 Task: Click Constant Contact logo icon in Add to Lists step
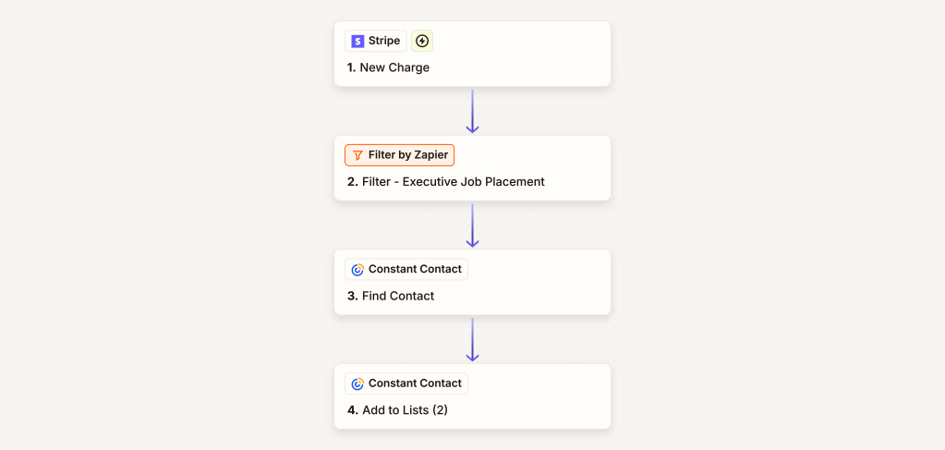click(357, 383)
